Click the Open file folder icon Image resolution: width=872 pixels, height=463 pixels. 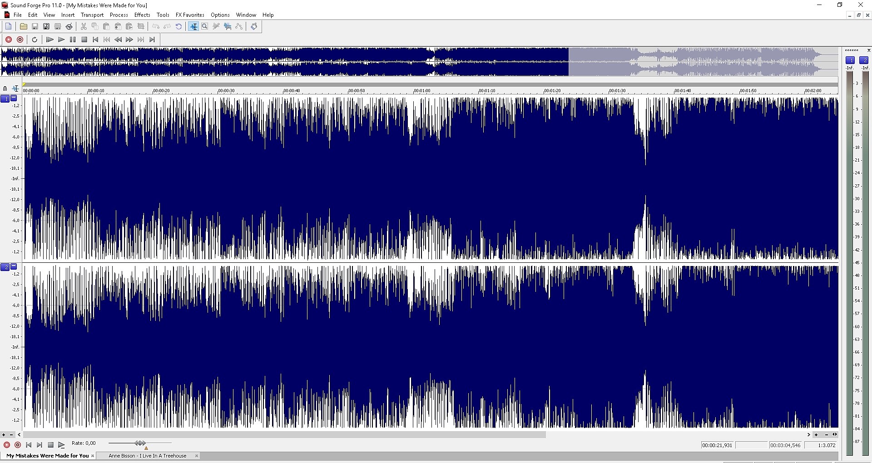(23, 26)
